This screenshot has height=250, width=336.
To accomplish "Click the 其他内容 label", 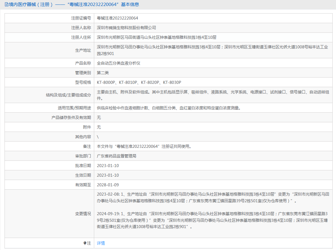I will (83, 137).
